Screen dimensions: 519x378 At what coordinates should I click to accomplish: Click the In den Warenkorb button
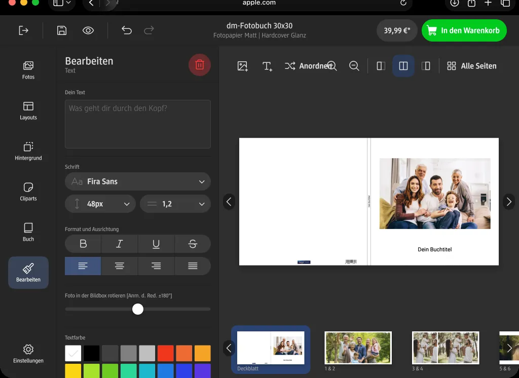pyautogui.click(x=464, y=30)
